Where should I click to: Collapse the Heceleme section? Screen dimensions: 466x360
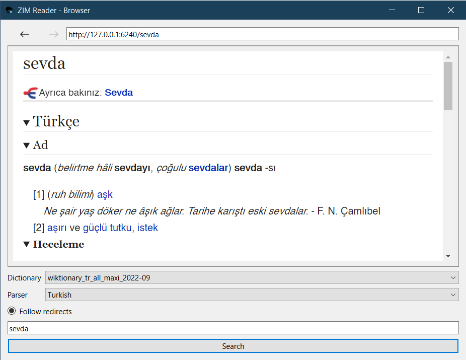[27, 245]
